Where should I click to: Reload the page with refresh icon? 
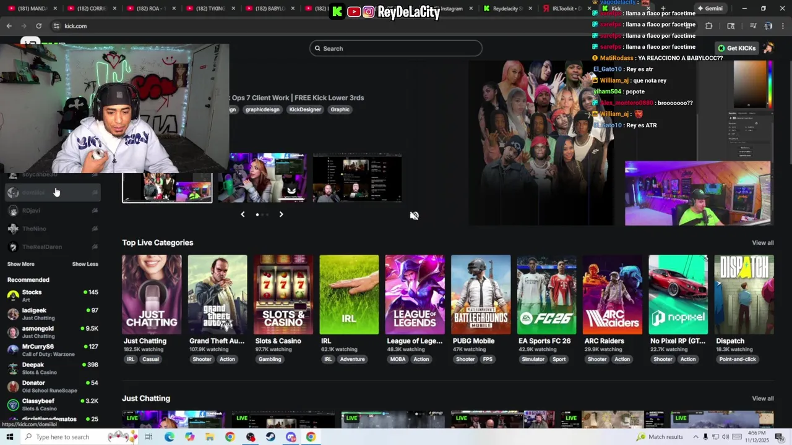click(x=38, y=26)
